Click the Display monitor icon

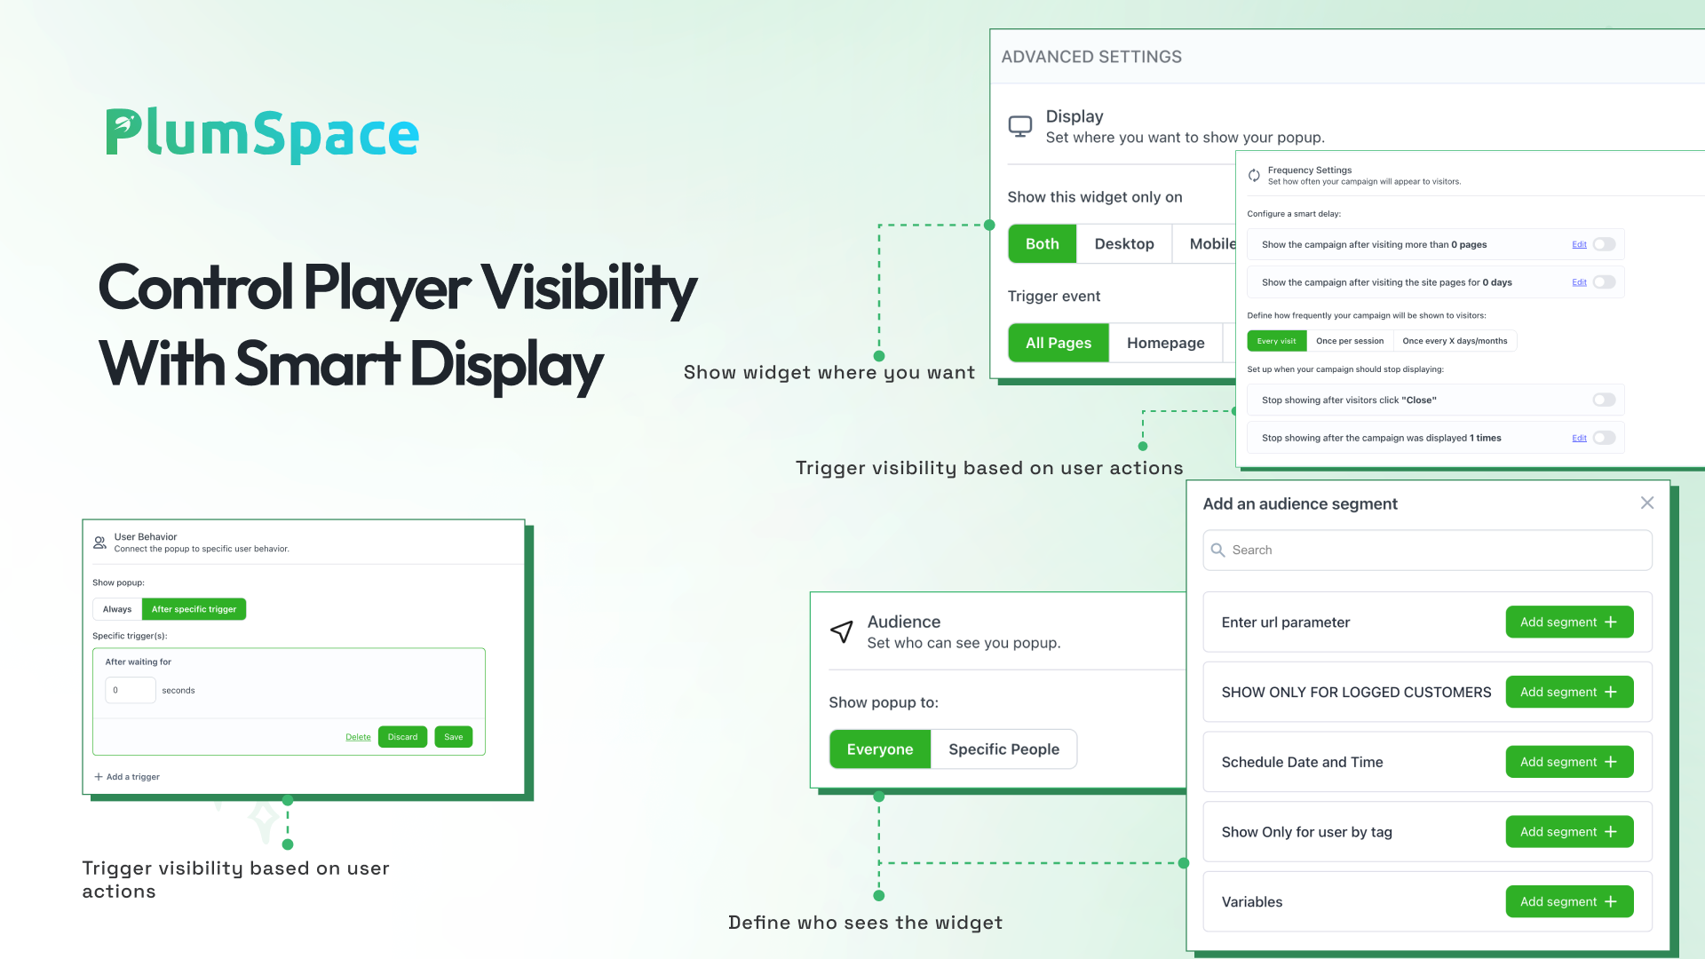pyautogui.click(x=1020, y=126)
